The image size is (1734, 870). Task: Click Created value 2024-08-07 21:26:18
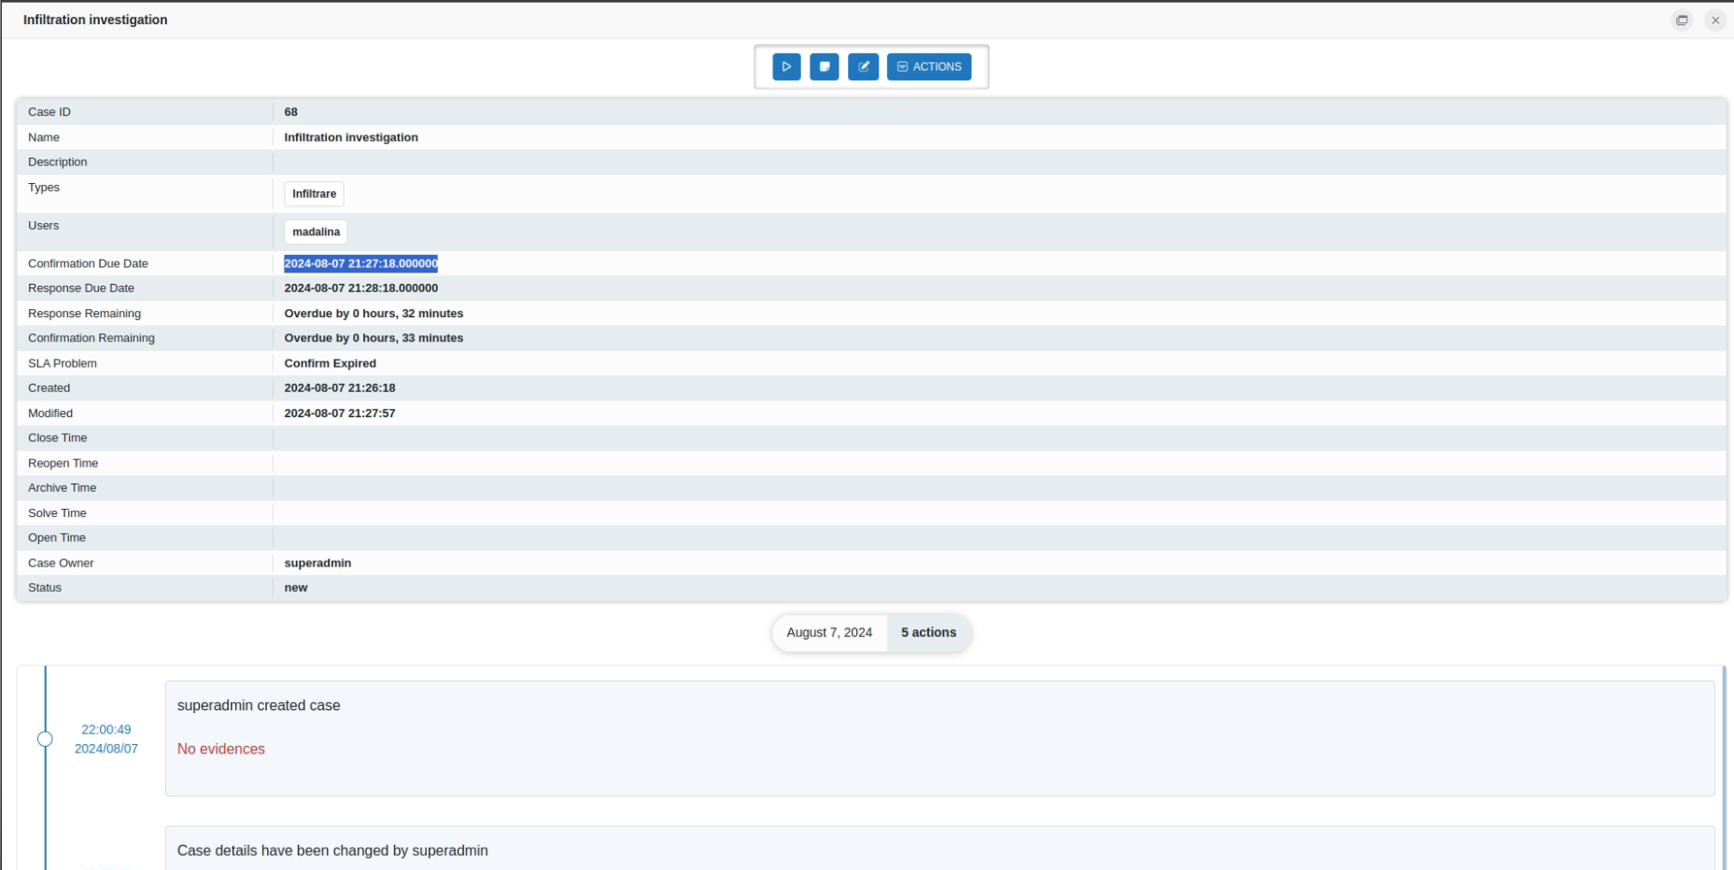tap(340, 388)
